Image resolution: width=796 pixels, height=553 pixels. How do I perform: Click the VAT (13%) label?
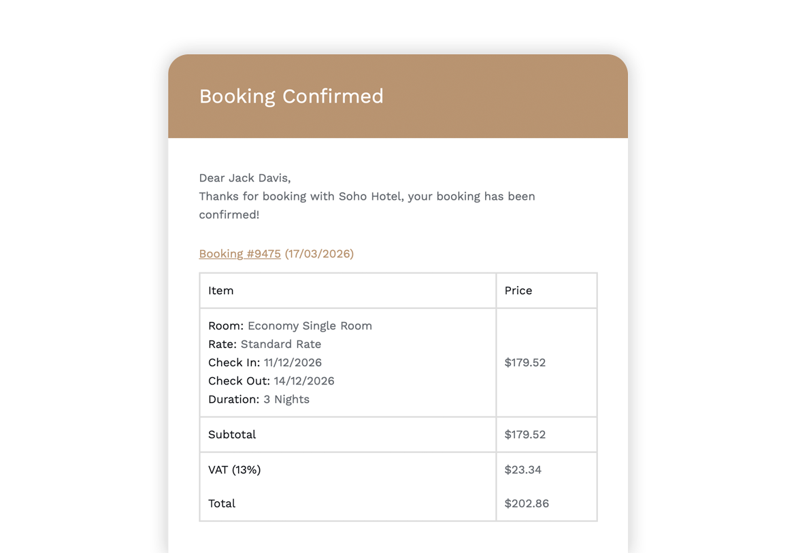[234, 469]
